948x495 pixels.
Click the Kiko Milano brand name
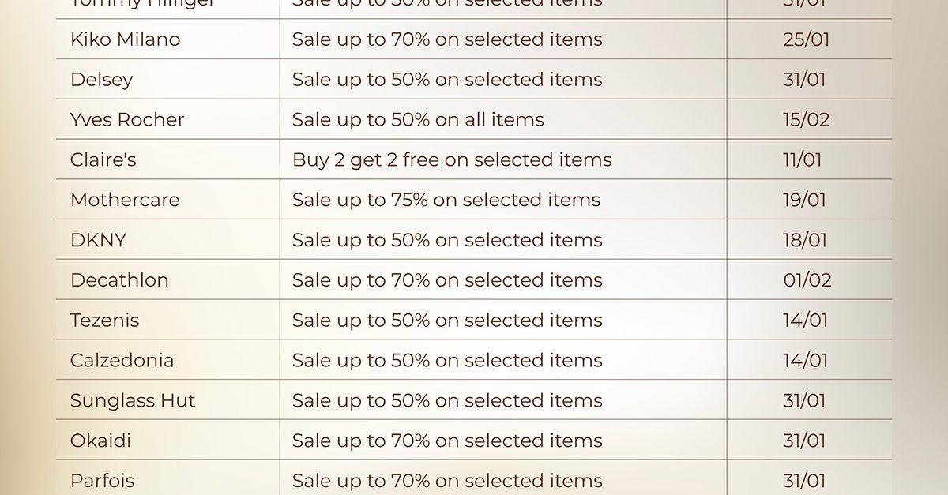pos(125,39)
